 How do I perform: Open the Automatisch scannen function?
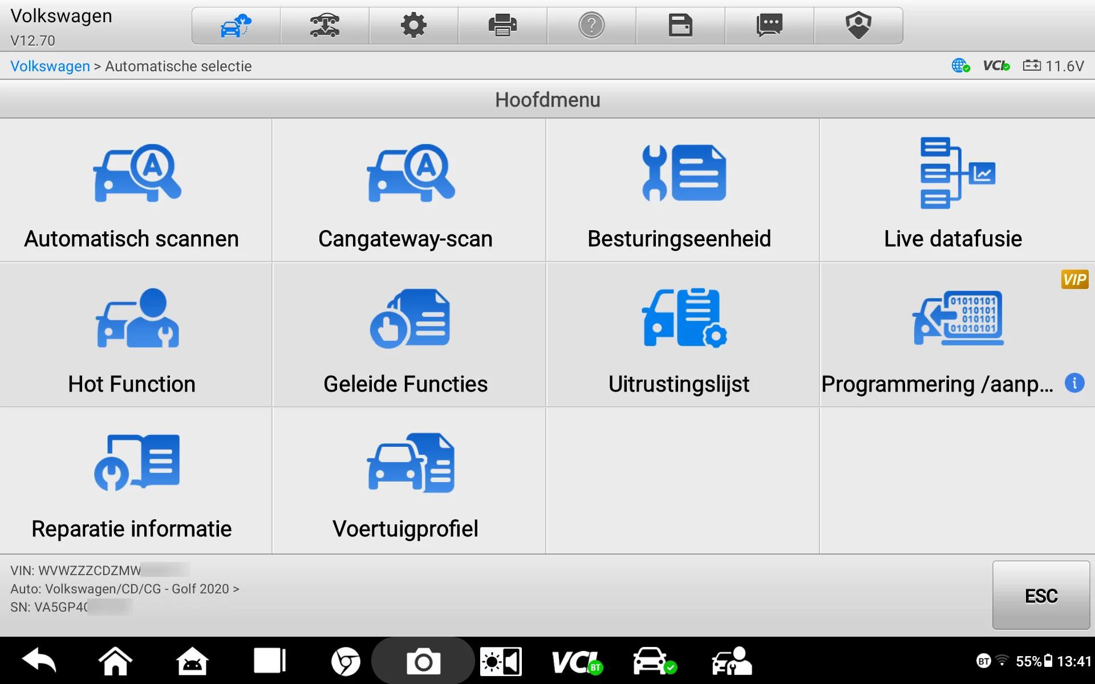point(136,190)
